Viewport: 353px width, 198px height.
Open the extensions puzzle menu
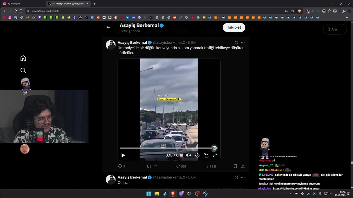[329, 11]
